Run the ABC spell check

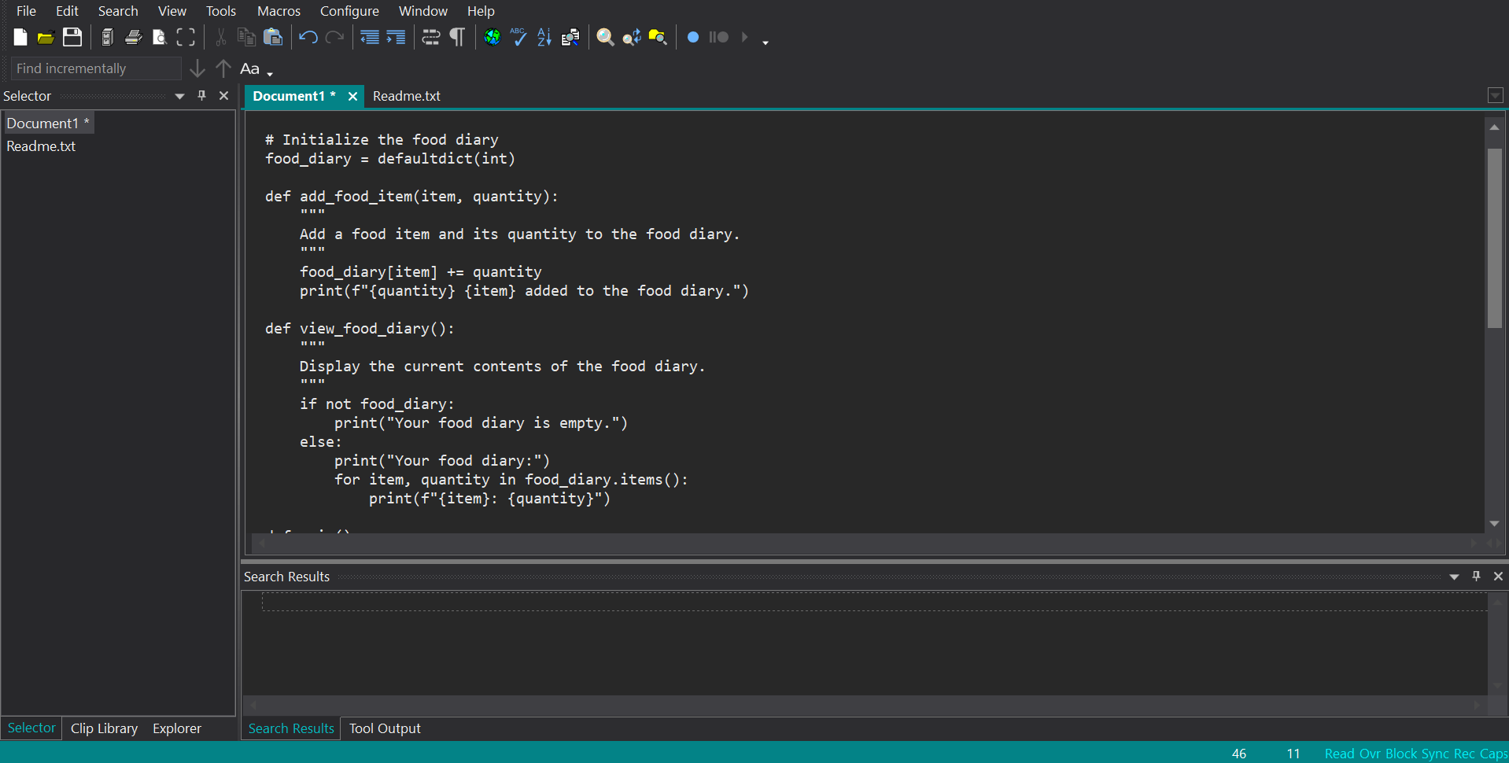518,37
